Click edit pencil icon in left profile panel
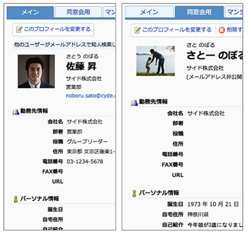 coord(19,30)
